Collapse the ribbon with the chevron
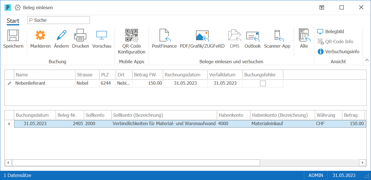The width and height of the screenshot is (371, 180). point(367,60)
